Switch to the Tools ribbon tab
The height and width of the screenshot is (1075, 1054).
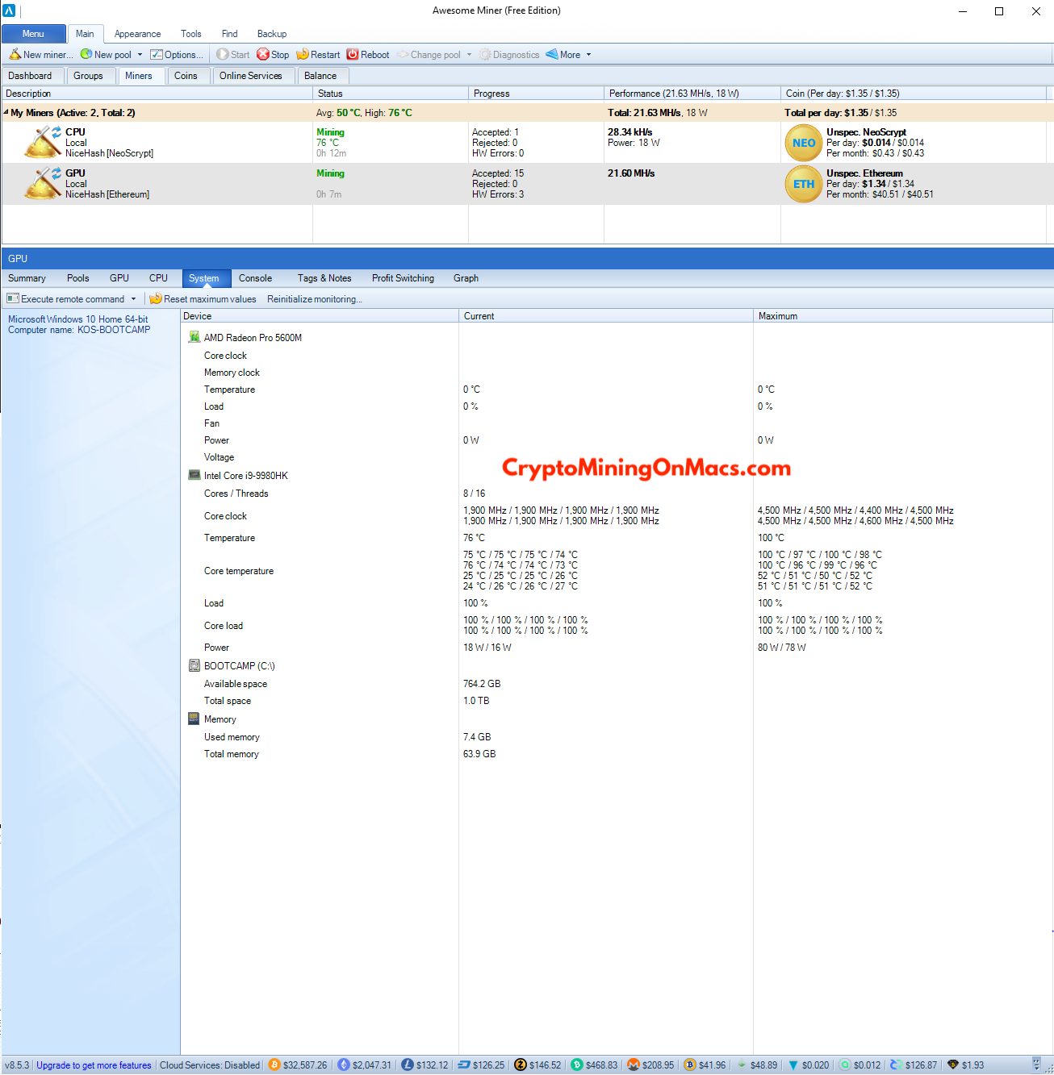coord(191,34)
